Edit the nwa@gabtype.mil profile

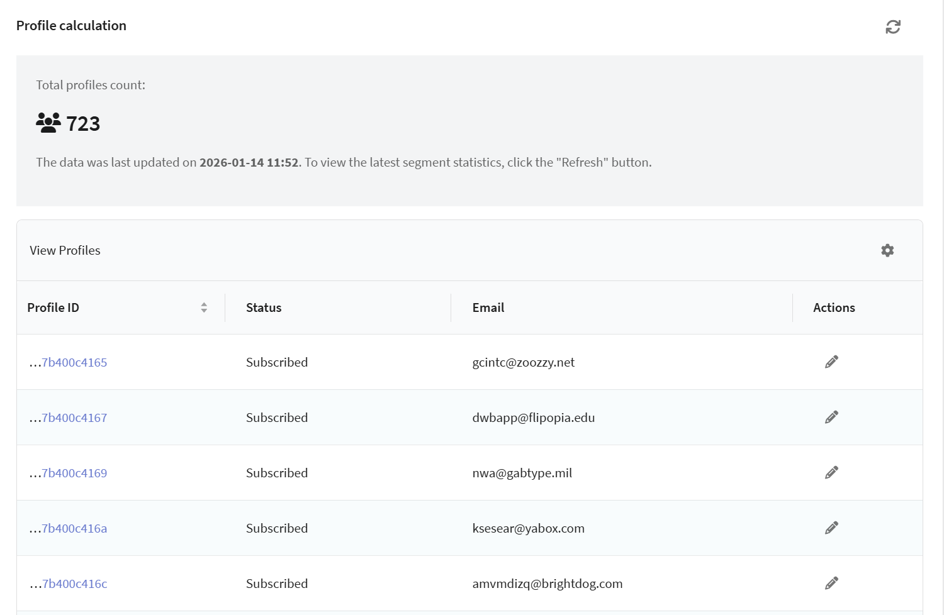coord(831,472)
